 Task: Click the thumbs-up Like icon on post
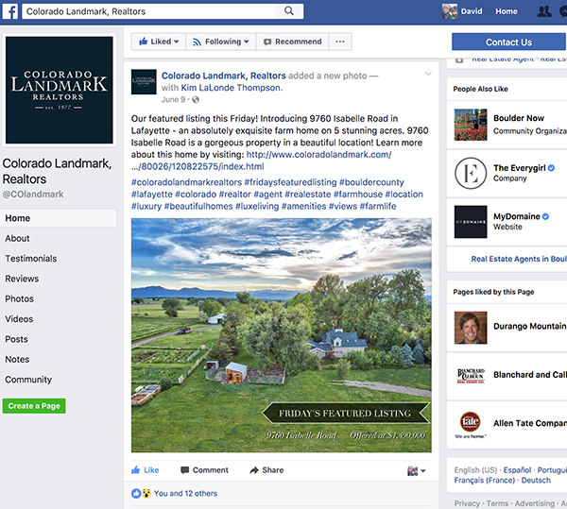135,469
